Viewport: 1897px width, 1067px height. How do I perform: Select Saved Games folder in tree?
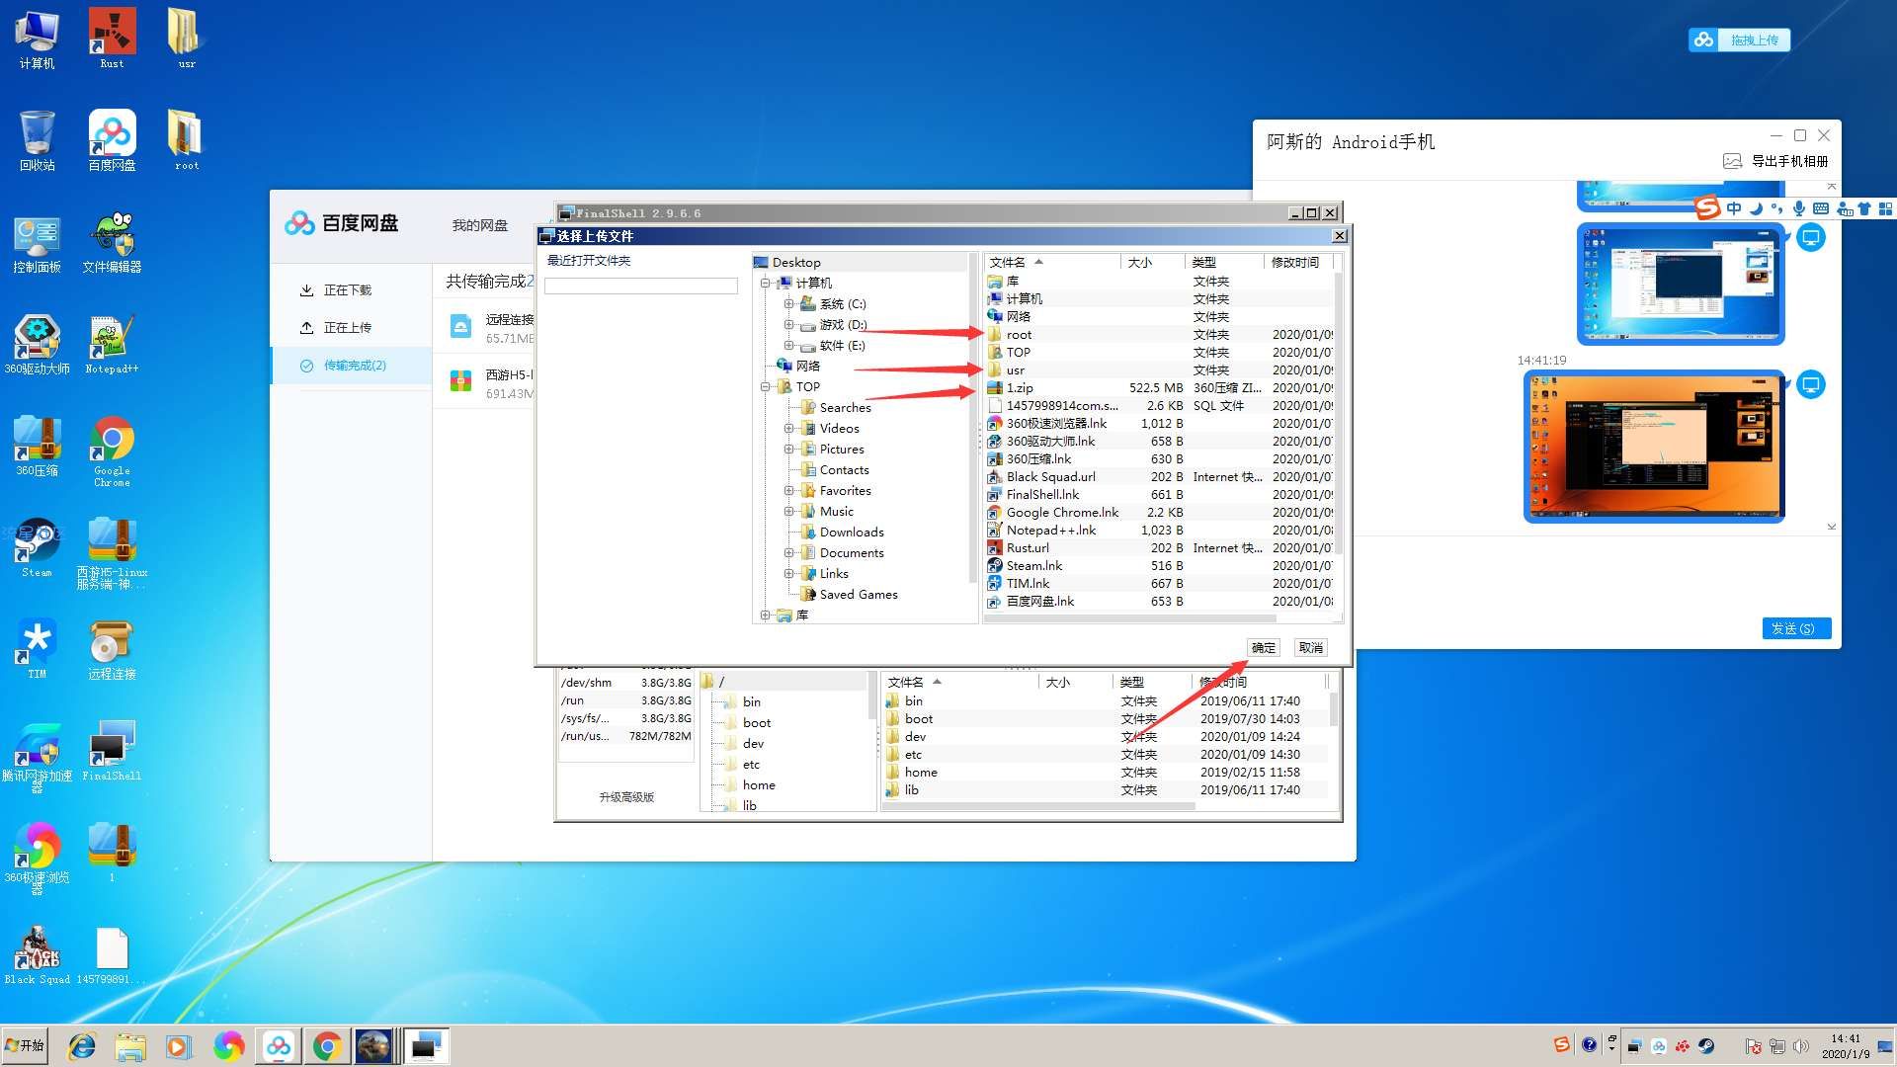(x=858, y=595)
